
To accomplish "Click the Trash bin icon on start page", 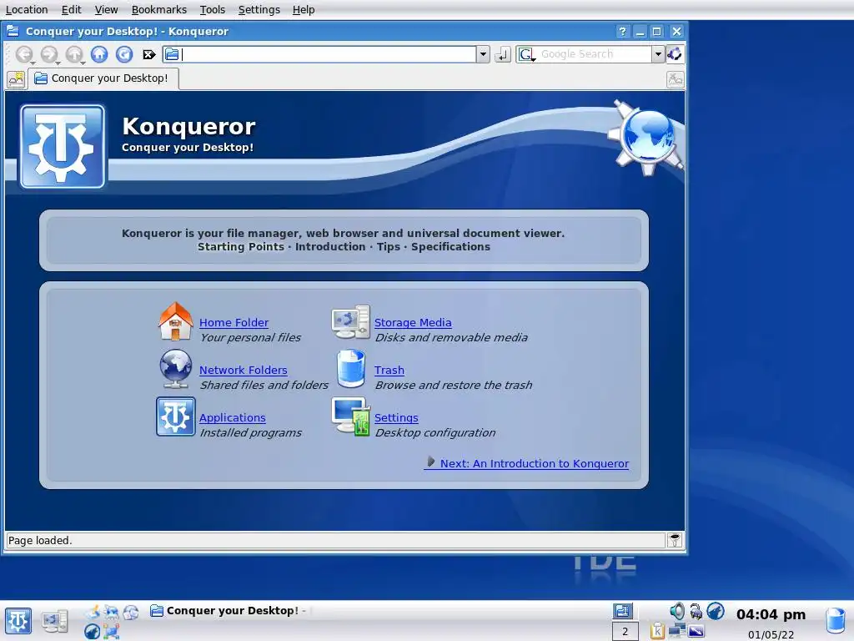I will point(351,369).
